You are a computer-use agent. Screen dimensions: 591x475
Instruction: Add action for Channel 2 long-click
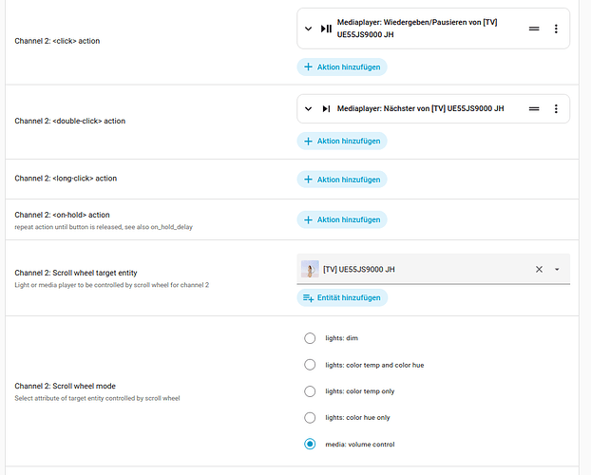point(342,179)
